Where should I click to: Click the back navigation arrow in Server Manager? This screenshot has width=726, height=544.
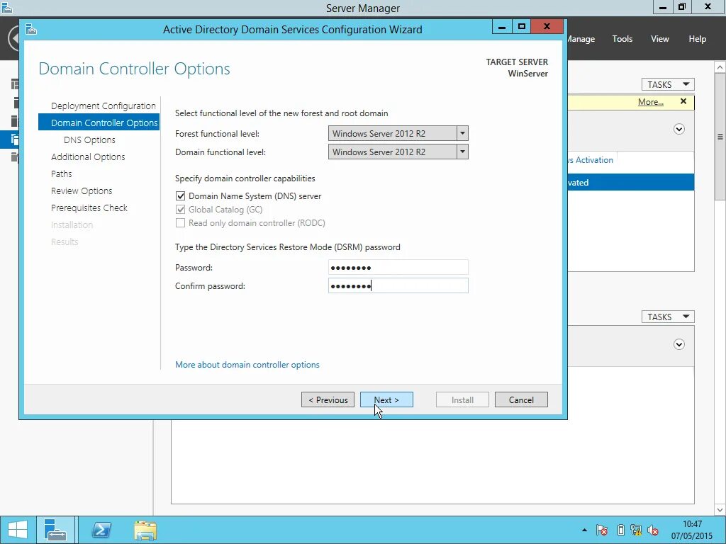click(x=13, y=38)
